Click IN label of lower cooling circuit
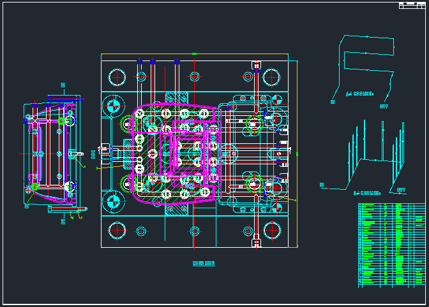The image size is (429, 307). (322, 185)
